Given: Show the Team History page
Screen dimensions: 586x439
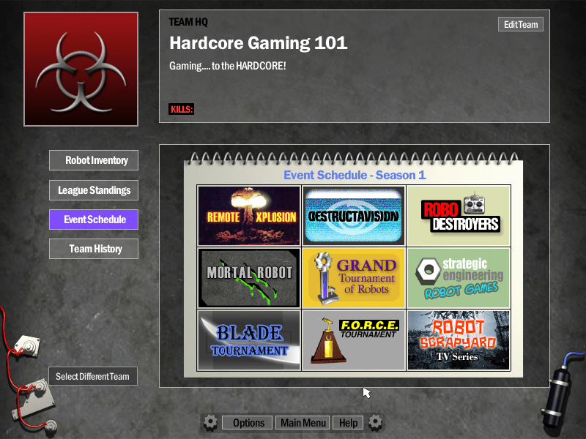Looking at the screenshot, I should [x=94, y=249].
